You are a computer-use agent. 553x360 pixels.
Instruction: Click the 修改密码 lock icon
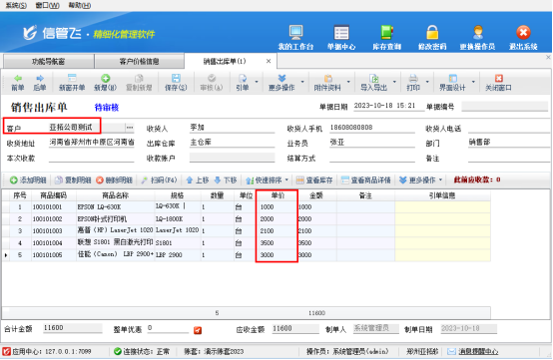tap(432, 32)
